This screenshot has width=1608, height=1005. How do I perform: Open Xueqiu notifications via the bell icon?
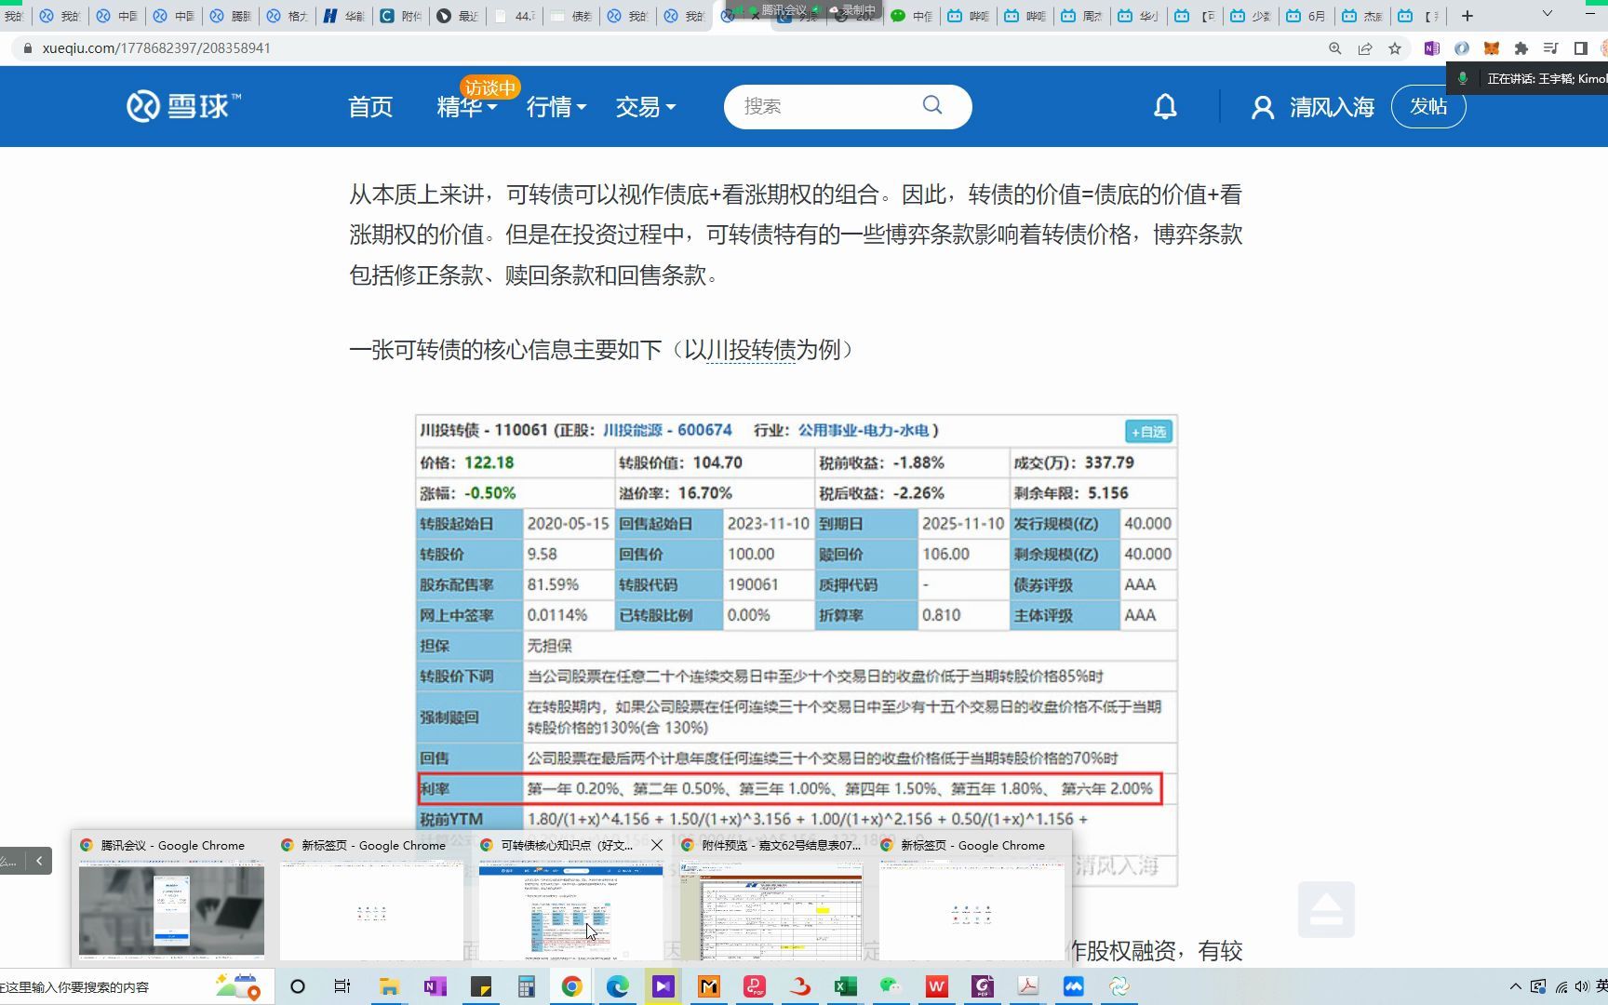1164,106
